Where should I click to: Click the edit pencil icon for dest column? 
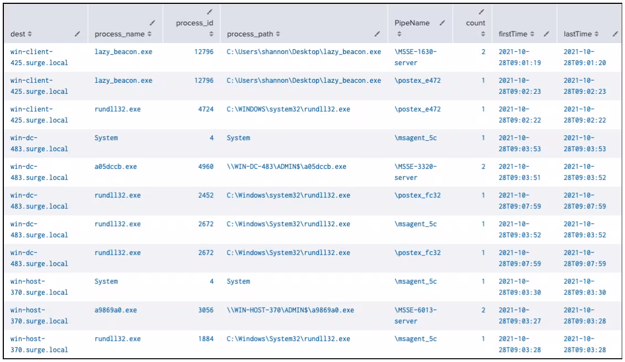click(78, 34)
